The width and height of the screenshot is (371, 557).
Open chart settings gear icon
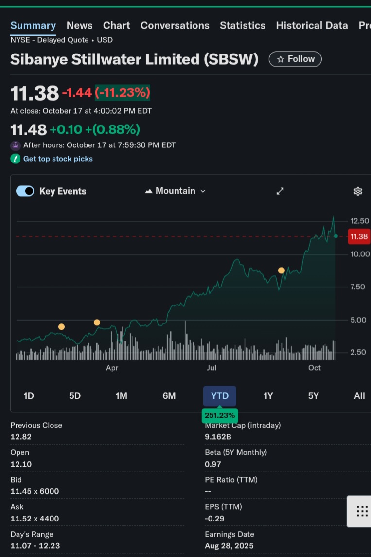point(358,191)
